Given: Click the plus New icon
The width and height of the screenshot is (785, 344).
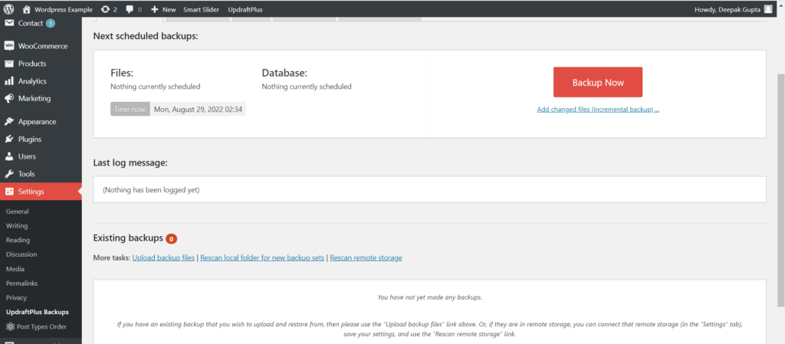Looking at the screenshot, I should click(155, 9).
